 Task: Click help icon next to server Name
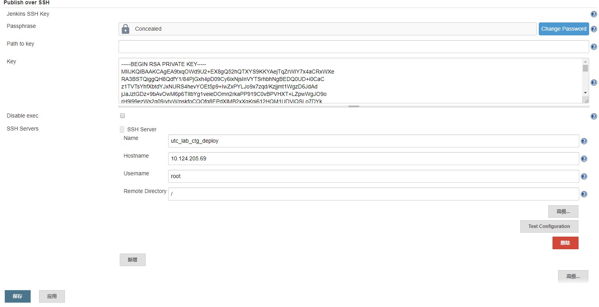click(584, 141)
